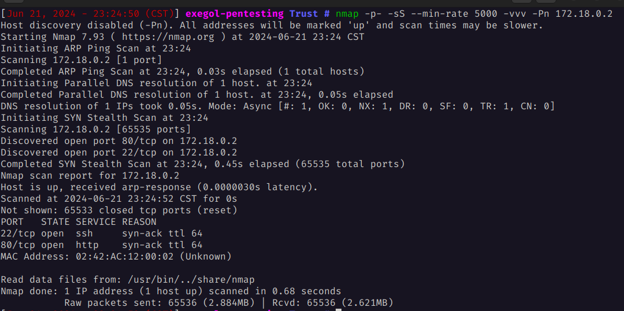624x311 pixels.
Task: Click the PORT column header
Action: click(12, 222)
